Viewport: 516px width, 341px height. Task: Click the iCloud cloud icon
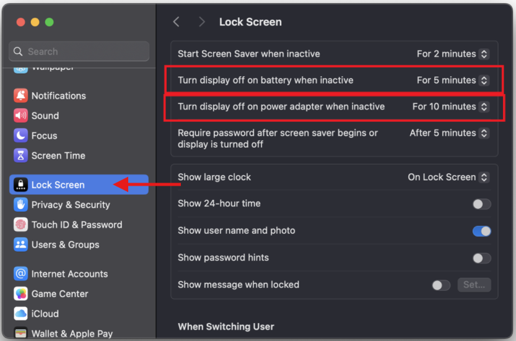point(21,314)
